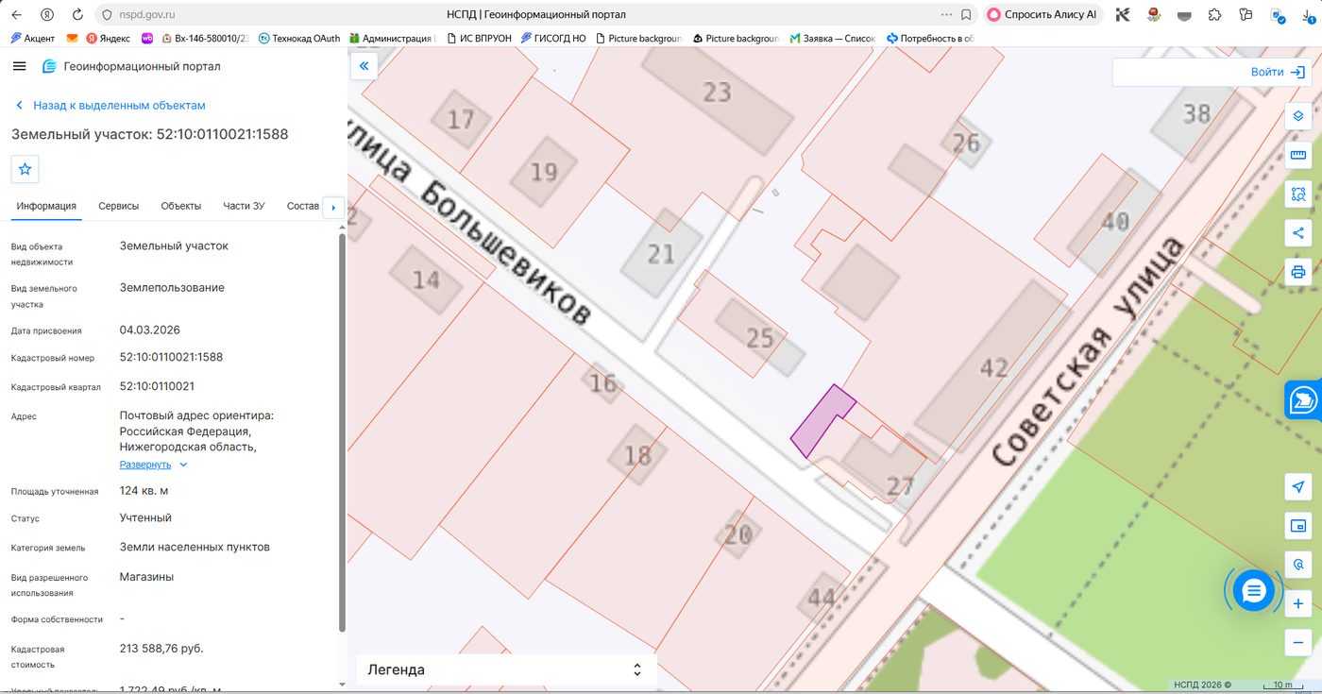Open the round chat support button
This screenshot has height=694, width=1322.
[1253, 591]
